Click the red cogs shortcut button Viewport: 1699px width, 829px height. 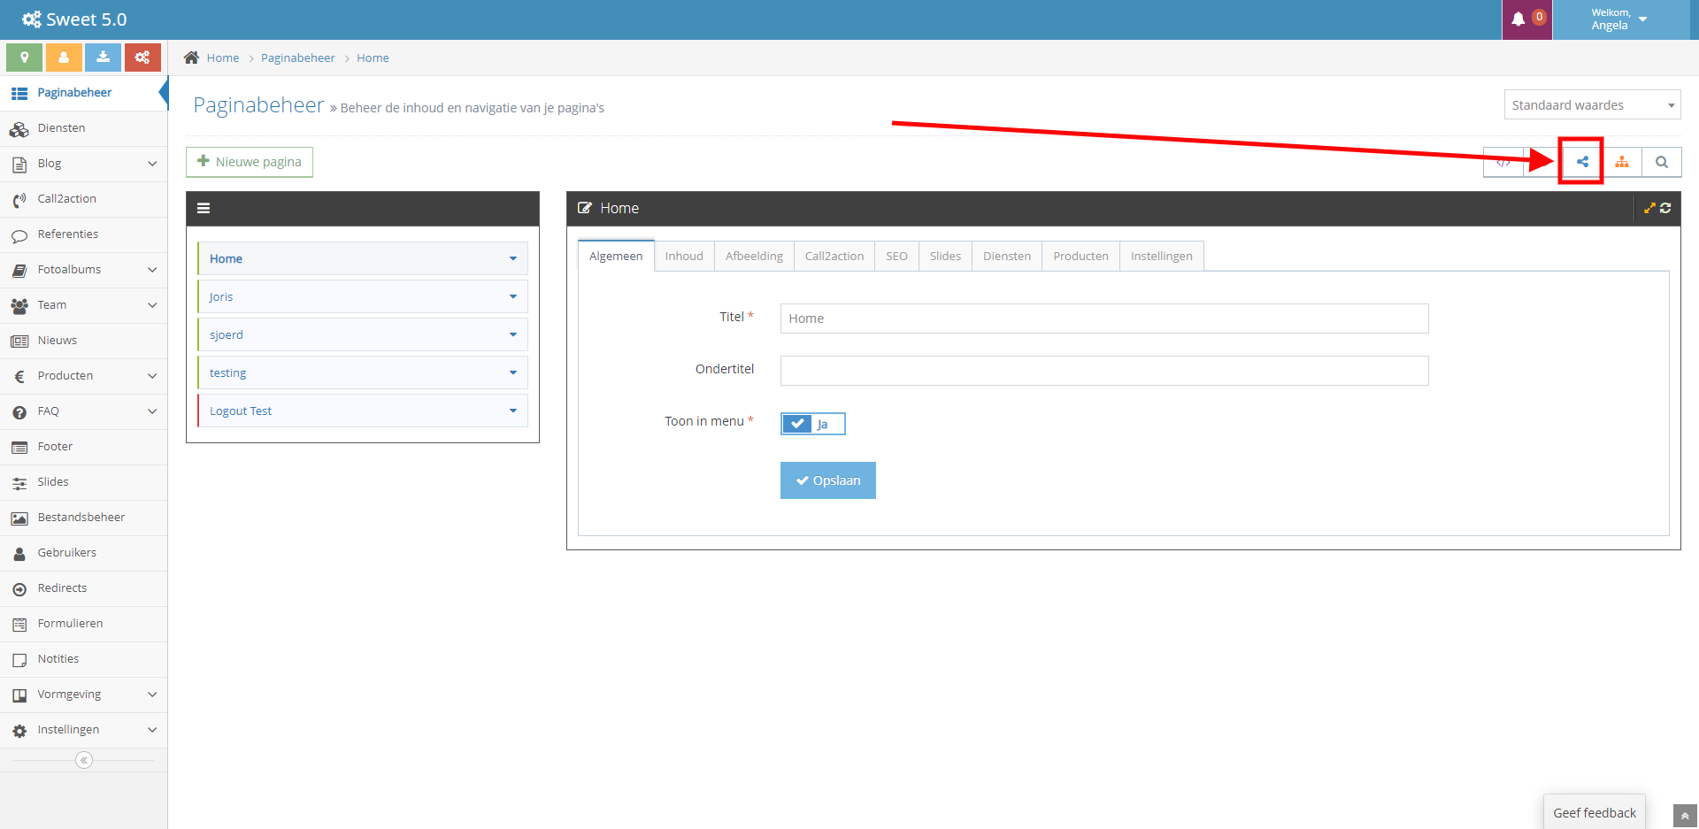[142, 58]
